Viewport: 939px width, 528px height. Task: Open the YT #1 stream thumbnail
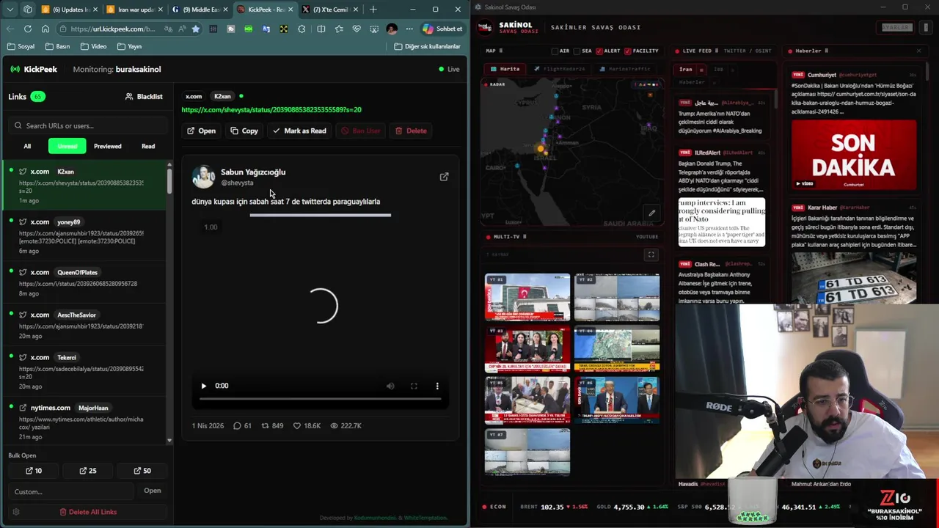pyautogui.click(x=527, y=297)
